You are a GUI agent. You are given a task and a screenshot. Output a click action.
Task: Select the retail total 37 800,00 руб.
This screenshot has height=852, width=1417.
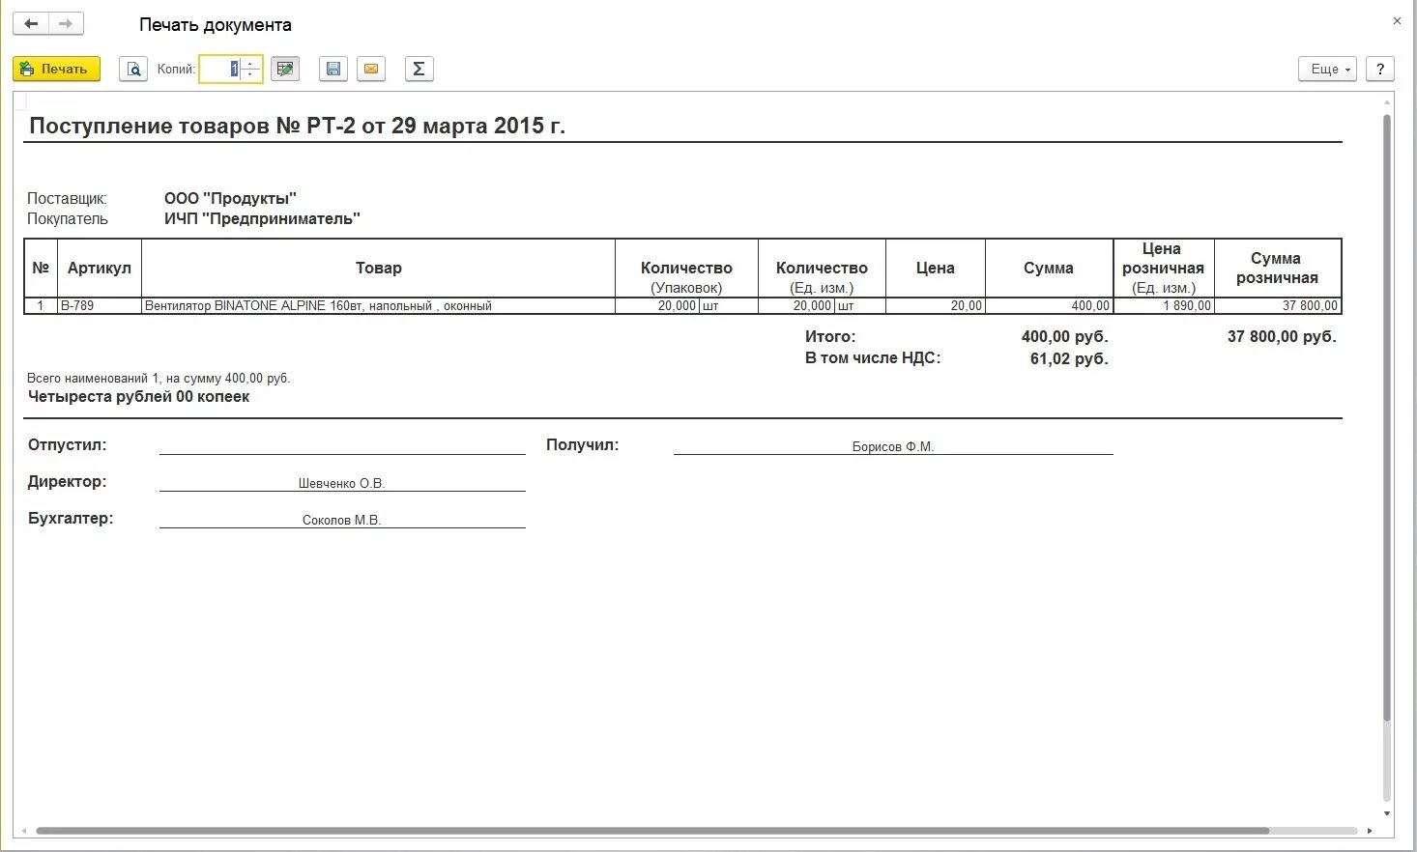point(1282,336)
